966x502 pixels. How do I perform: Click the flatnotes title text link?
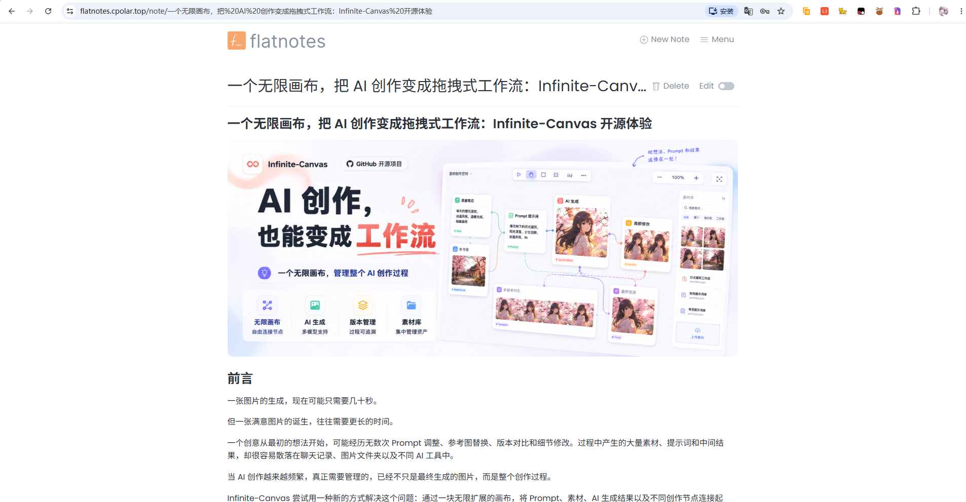tap(287, 41)
